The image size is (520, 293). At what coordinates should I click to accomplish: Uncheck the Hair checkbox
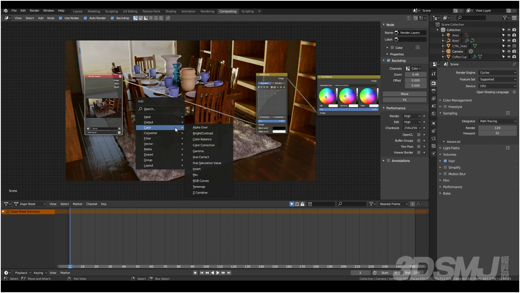(445, 161)
